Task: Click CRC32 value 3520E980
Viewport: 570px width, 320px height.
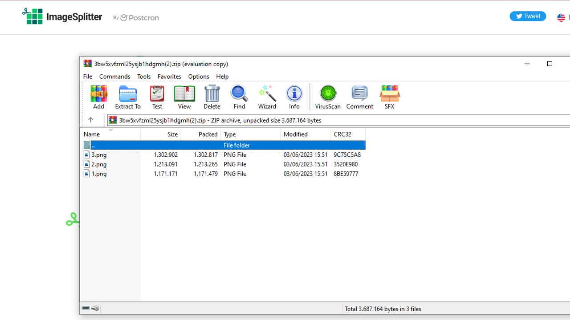Action: [346, 164]
